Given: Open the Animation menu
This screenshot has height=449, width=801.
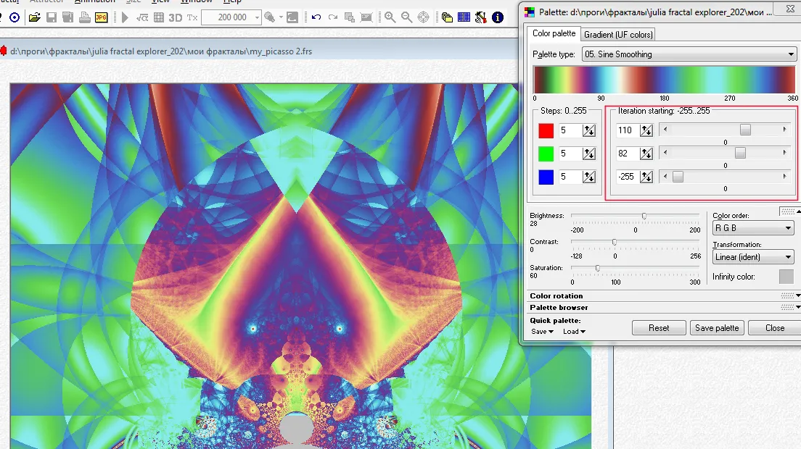Looking at the screenshot, I should point(94,1).
